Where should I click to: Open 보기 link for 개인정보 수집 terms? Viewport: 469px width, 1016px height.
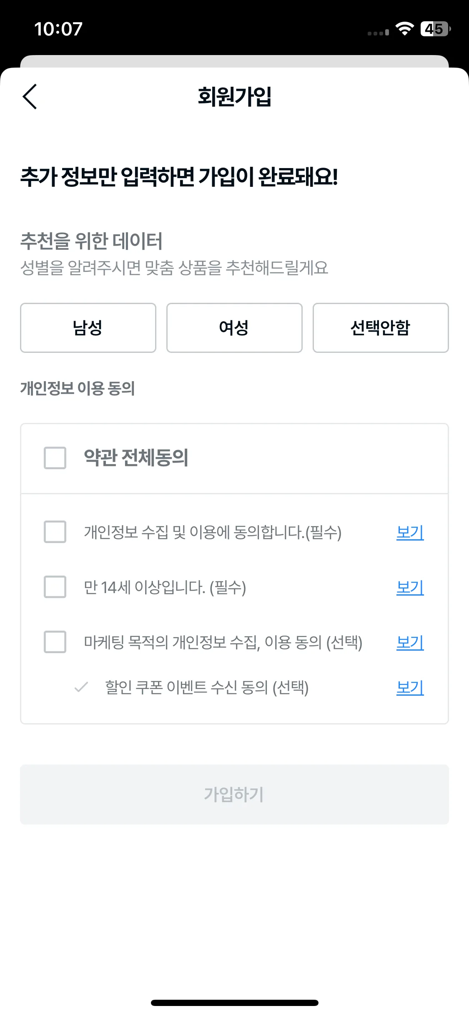coord(410,532)
